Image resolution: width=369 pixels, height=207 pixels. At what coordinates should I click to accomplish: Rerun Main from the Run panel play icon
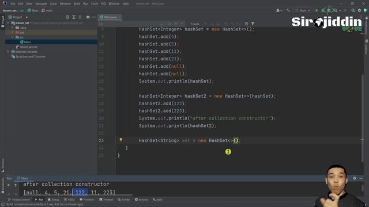9,185
